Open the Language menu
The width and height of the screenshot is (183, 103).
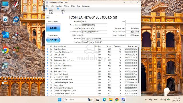[x=86, y=6]
